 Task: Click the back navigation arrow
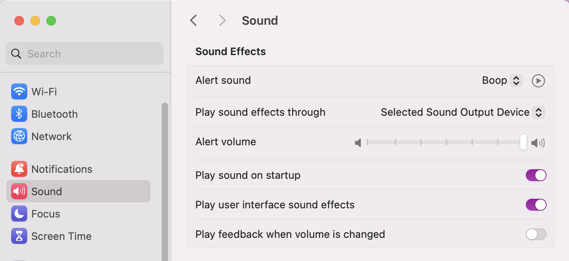(194, 20)
